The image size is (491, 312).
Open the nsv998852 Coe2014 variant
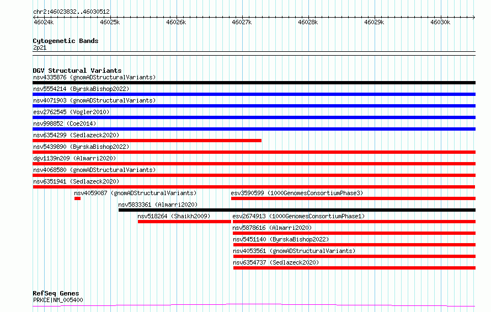coord(65,123)
